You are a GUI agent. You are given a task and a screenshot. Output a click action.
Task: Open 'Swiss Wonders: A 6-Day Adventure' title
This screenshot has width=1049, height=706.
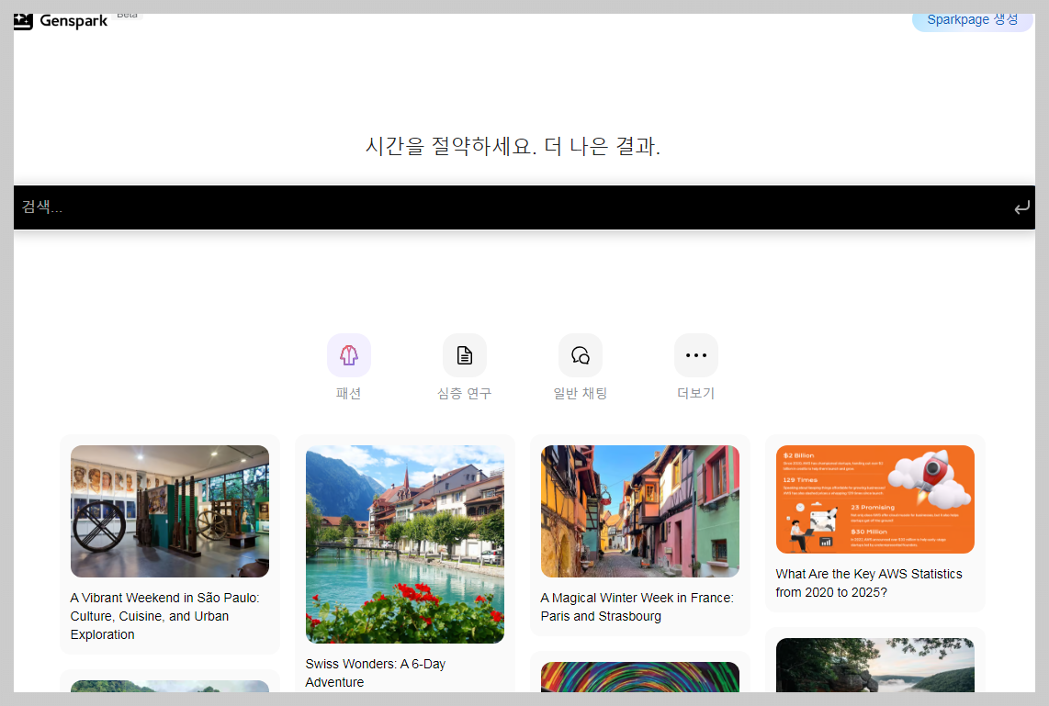pyautogui.click(x=376, y=673)
